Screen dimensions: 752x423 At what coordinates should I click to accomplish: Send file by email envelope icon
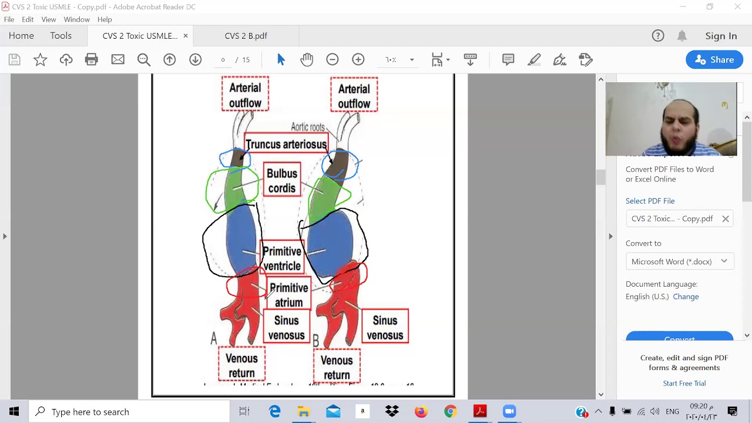tap(117, 59)
